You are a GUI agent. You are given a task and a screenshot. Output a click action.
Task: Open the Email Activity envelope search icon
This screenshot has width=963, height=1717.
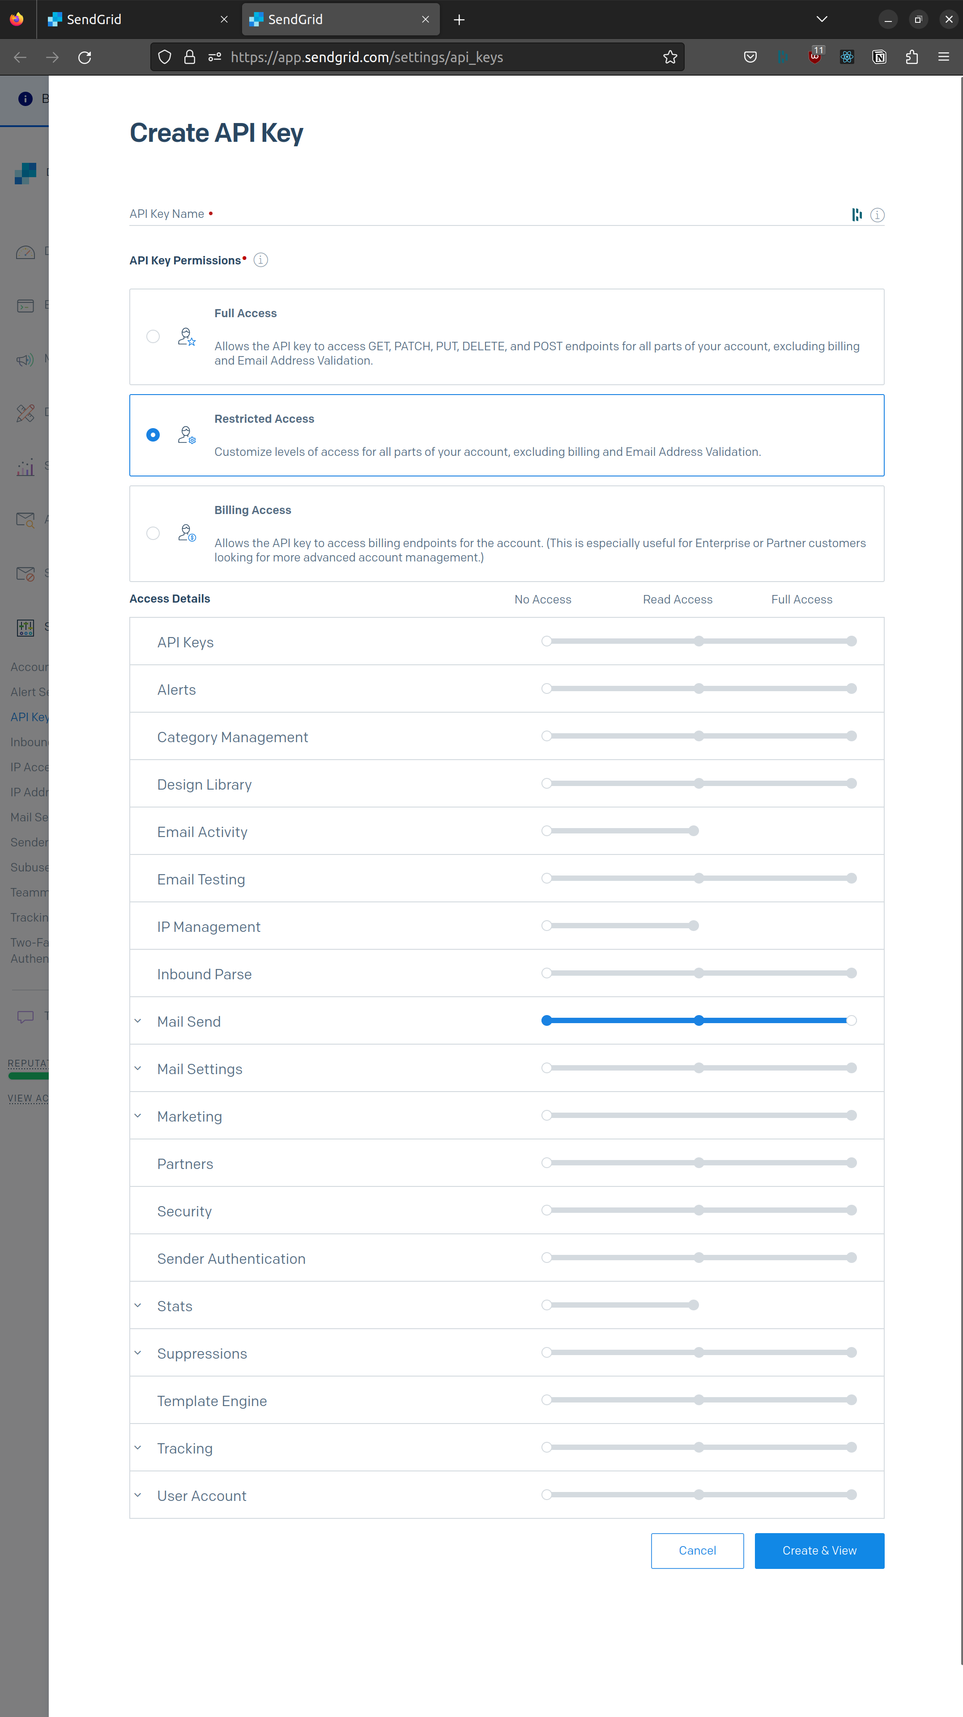click(x=26, y=520)
